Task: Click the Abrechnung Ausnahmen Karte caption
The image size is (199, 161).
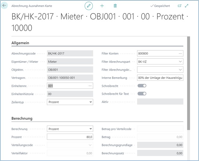Action: (x=32, y=6)
